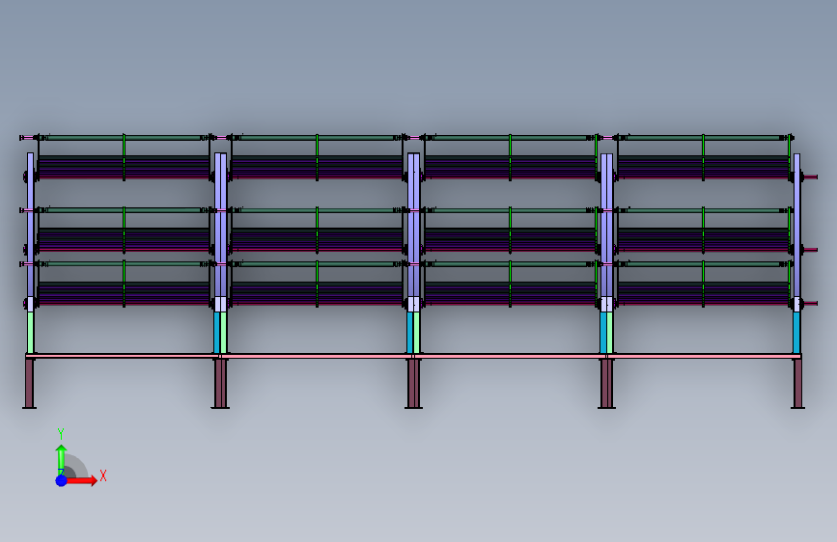Click the blue Z axis ball of the triad

click(x=62, y=480)
